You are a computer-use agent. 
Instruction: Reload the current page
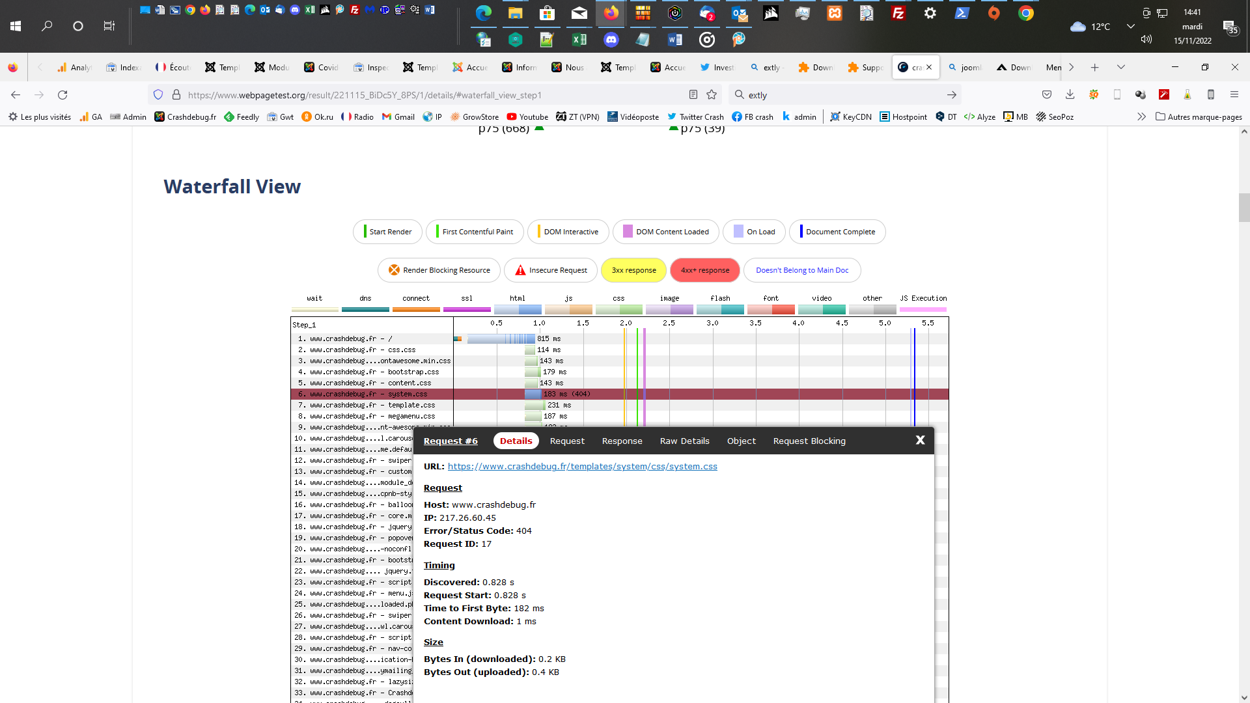click(62, 95)
